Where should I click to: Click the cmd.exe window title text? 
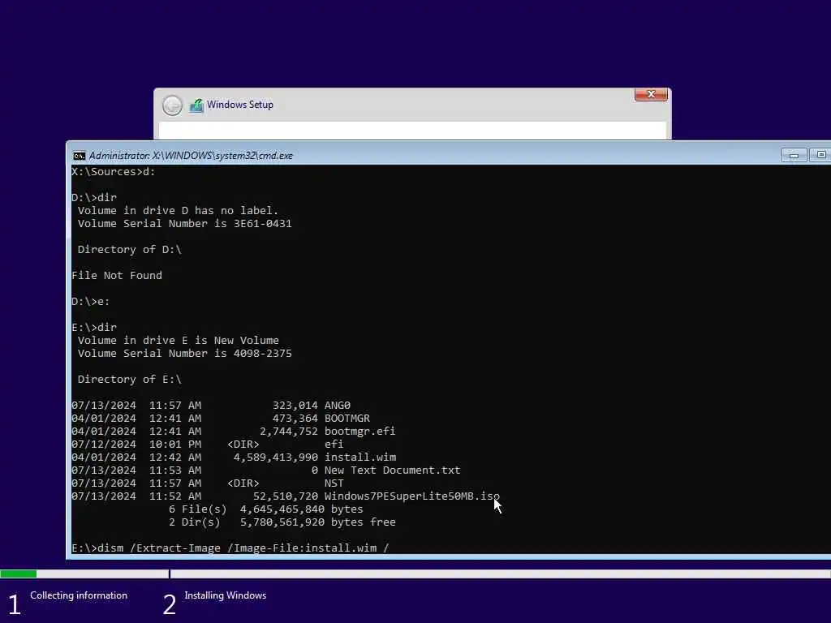[x=191, y=156]
